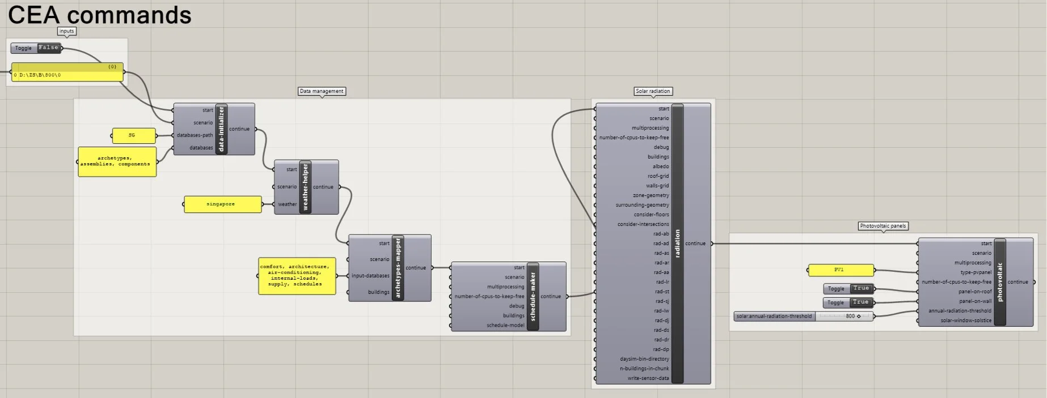Click the Data management group label
The height and width of the screenshot is (398, 1047).
(x=322, y=91)
